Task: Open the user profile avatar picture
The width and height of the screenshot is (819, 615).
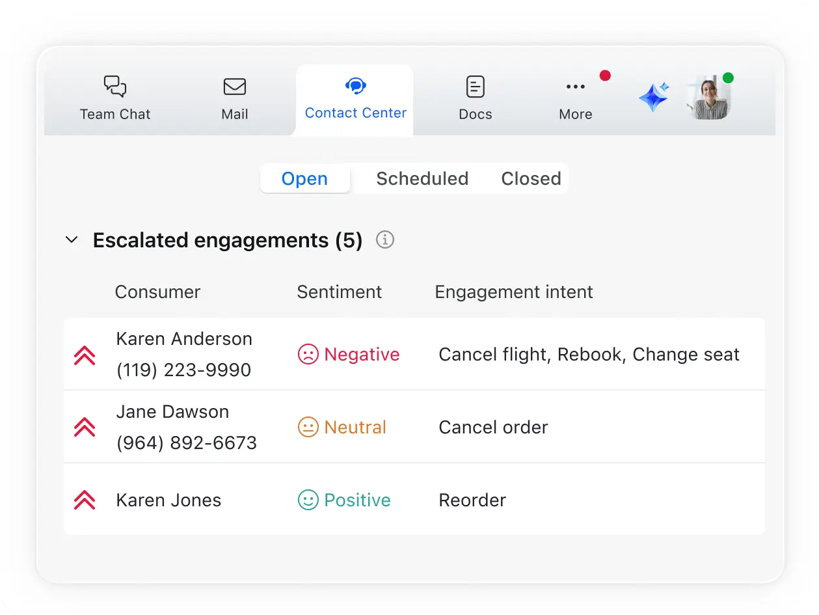Action: 708,98
